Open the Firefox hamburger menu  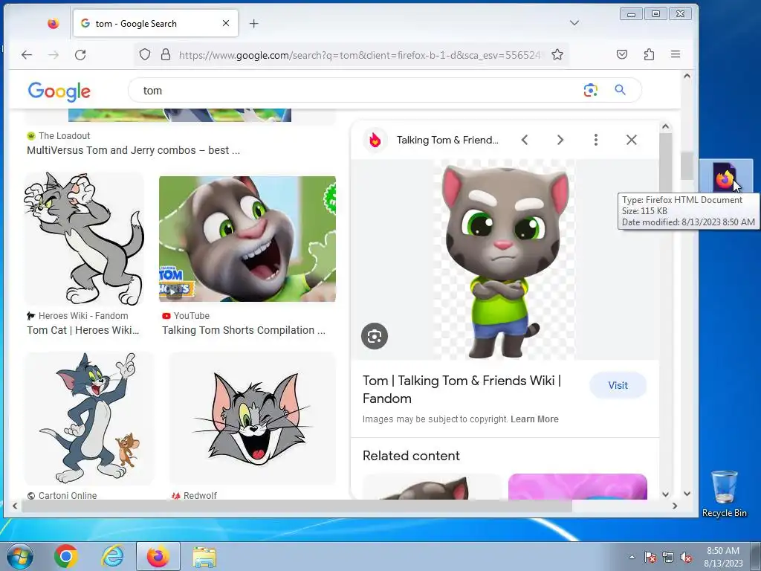[x=675, y=54]
